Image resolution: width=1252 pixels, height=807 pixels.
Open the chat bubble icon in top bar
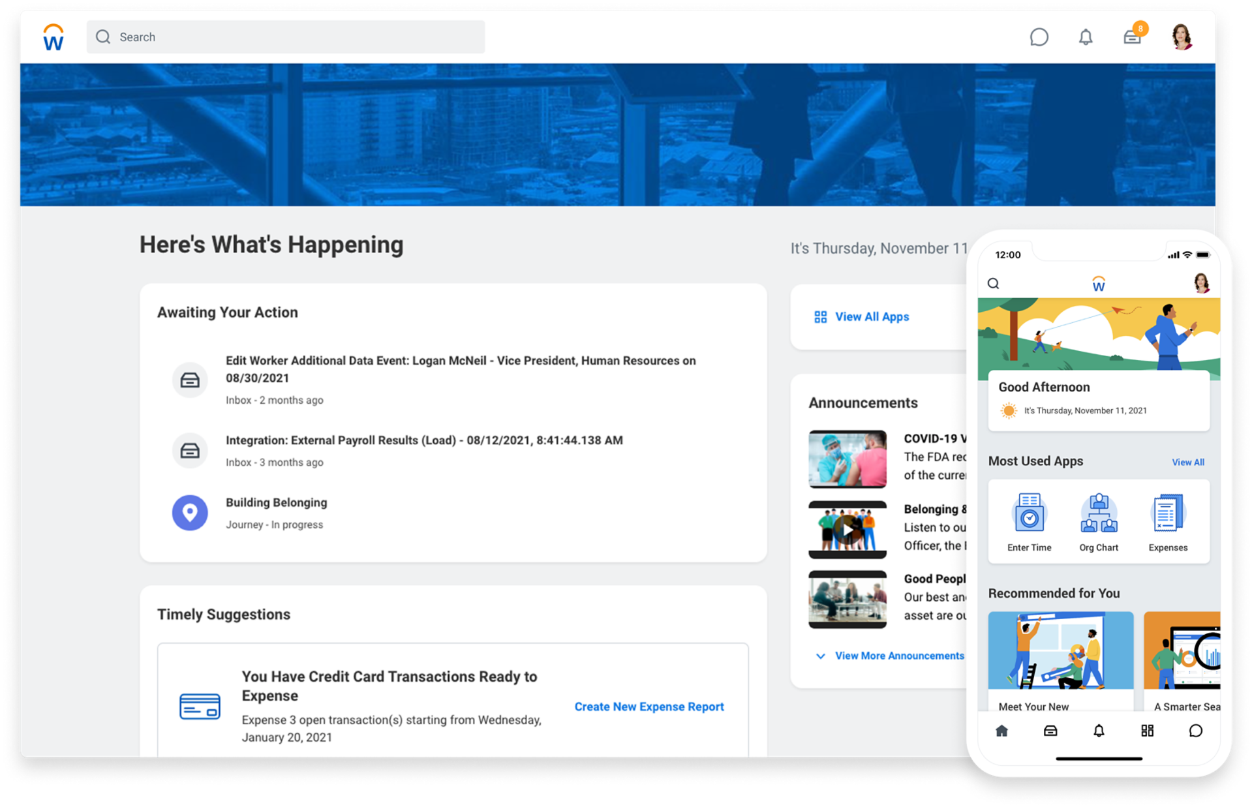click(1039, 37)
